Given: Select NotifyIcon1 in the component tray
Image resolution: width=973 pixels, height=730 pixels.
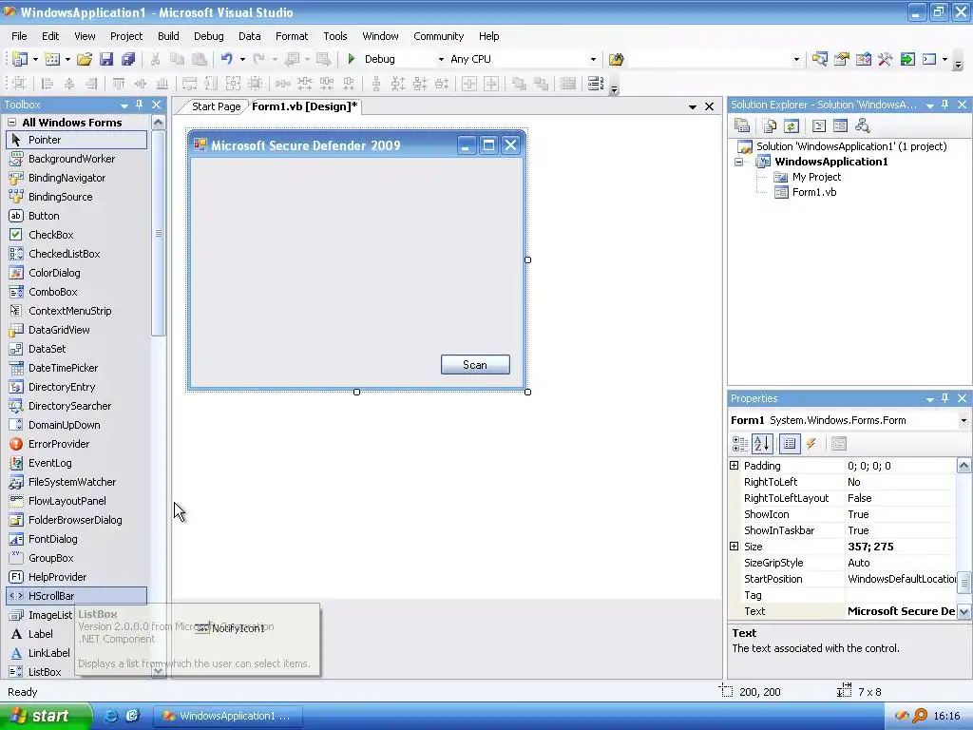Looking at the screenshot, I should coord(230,628).
